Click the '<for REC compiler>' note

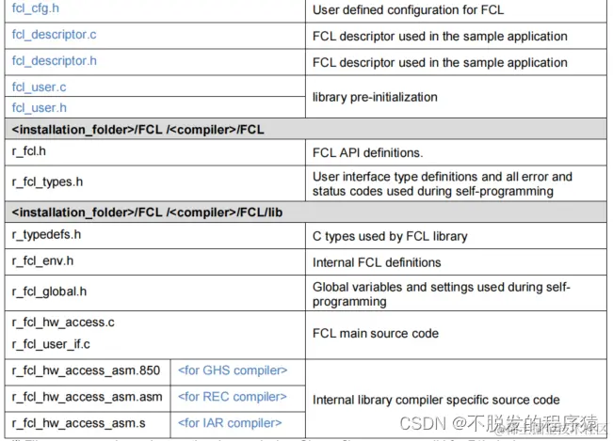(x=233, y=397)
